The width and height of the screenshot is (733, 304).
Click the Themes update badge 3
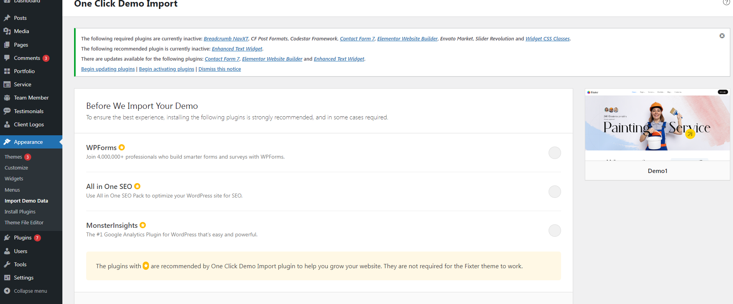28,157
